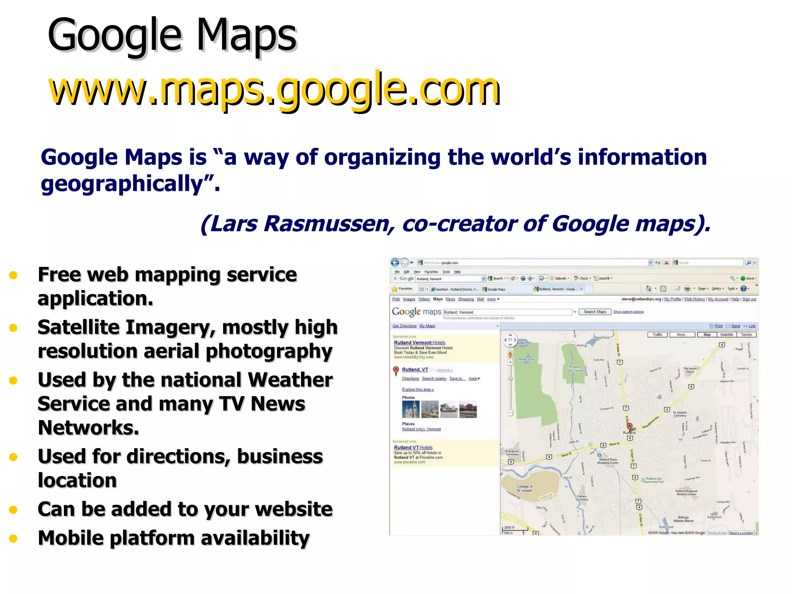Click the Explore this area link

click(418, 389)
